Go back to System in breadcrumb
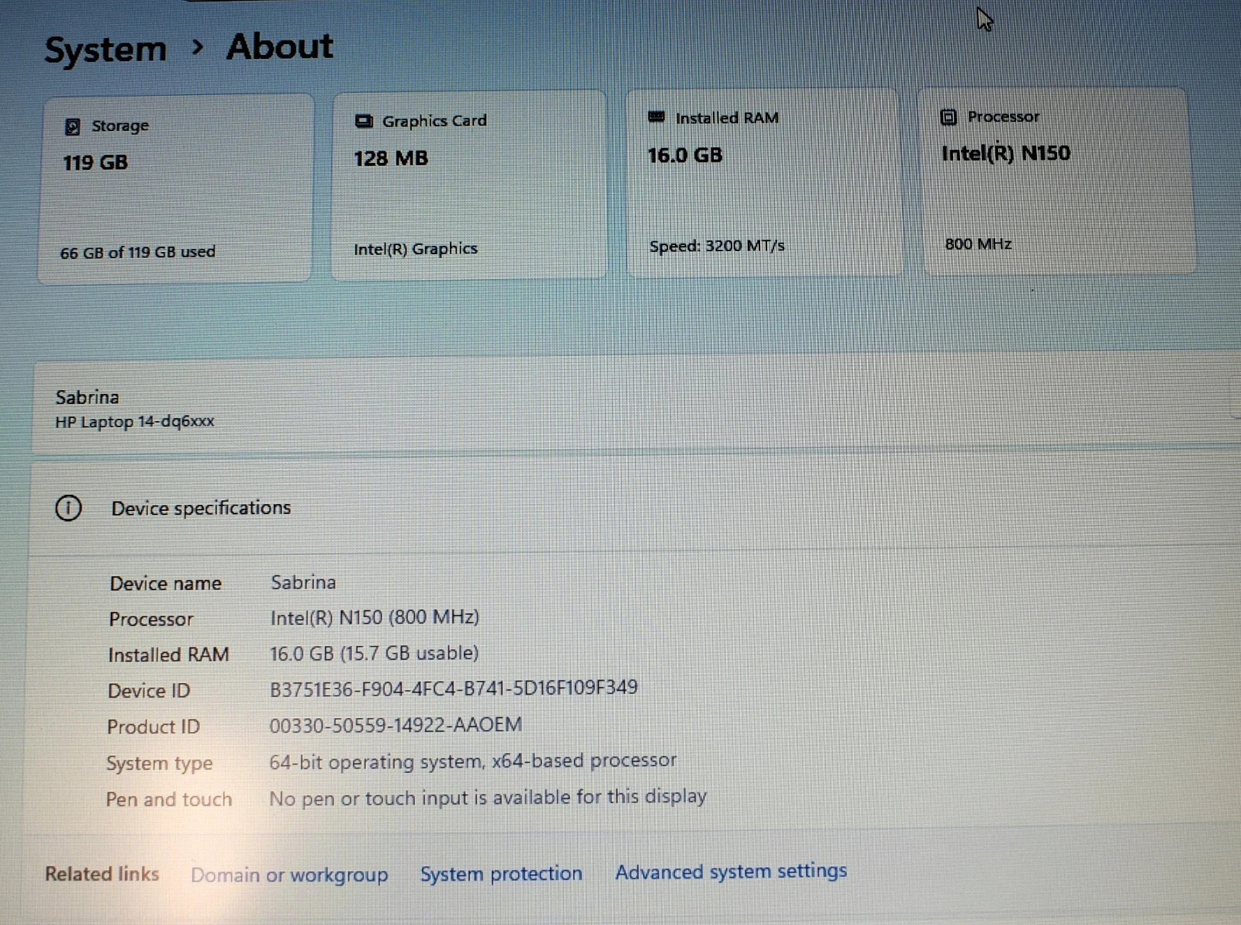 (105, 50)
